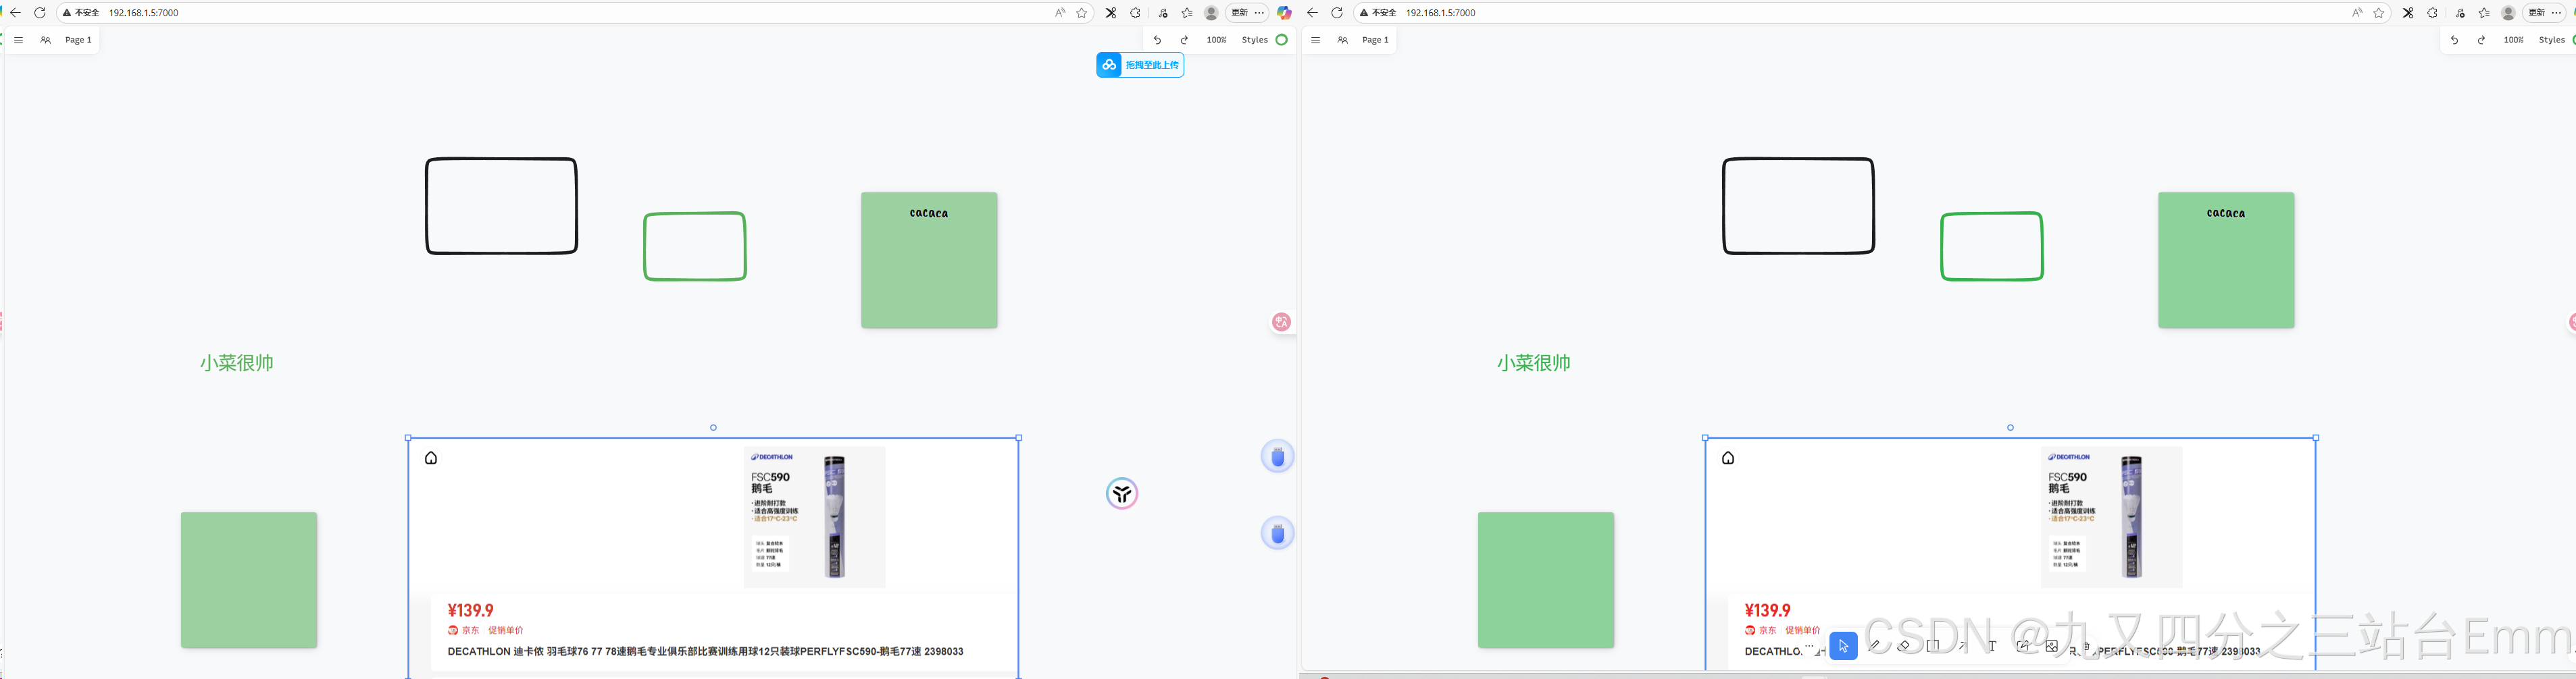
Task: Select the Text tool
Action: tap(1992, 646)
